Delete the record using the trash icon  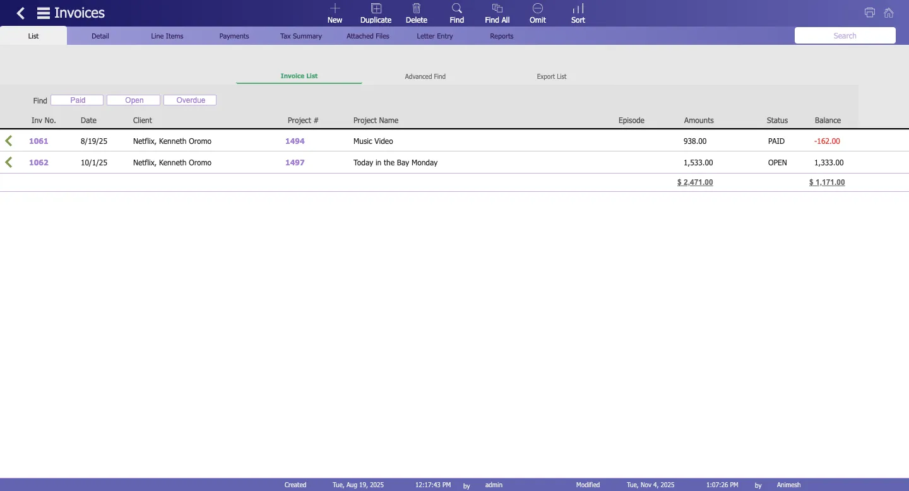coord(416,13)
